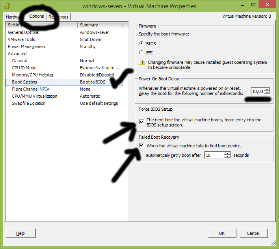Click the 'None' summary value
Viewport: 279px width, 249px height.
85,89
